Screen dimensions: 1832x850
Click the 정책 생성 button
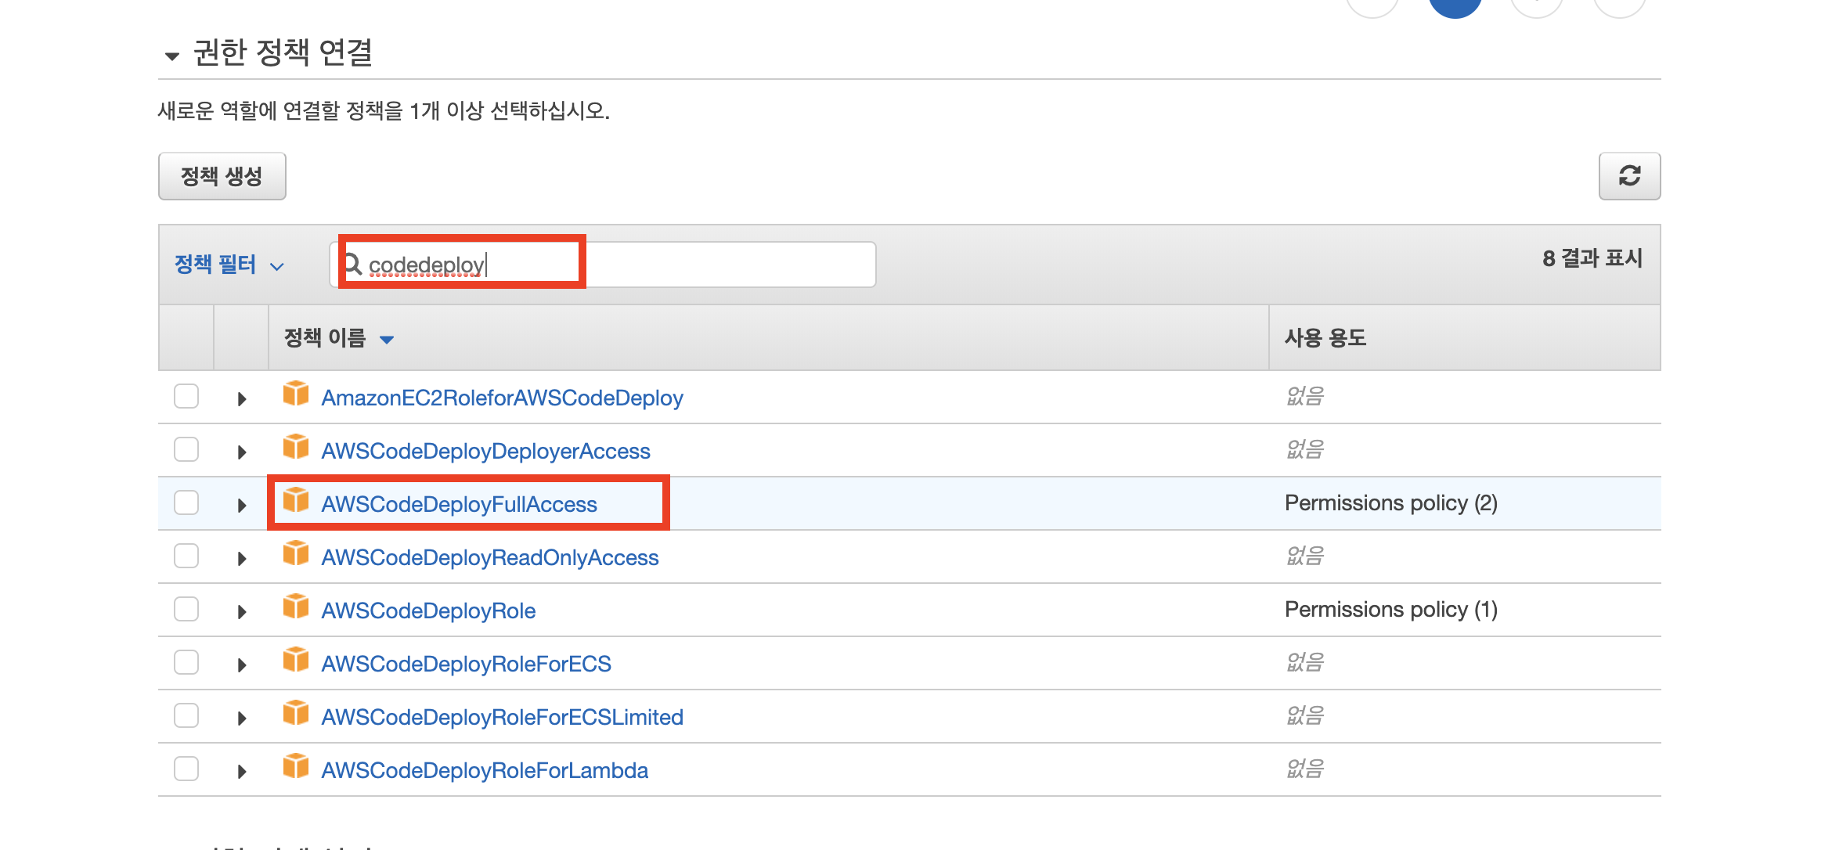(222, 176)
